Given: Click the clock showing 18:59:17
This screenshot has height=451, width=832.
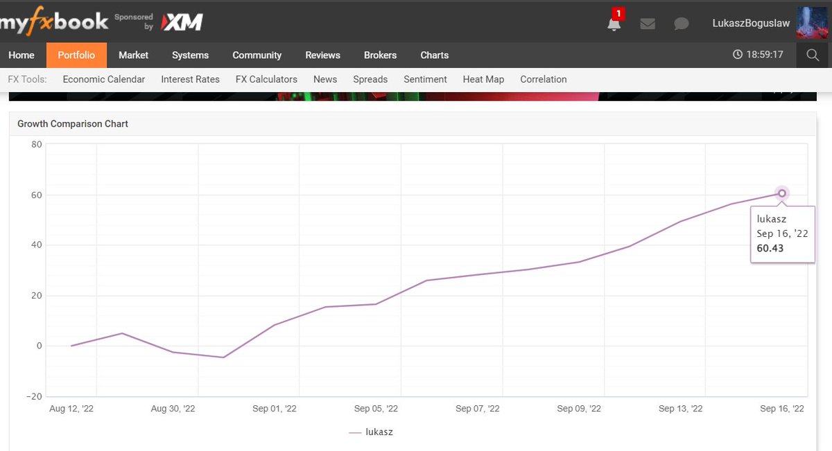Looking at the screenshot, I should click(x=759, y=55).
